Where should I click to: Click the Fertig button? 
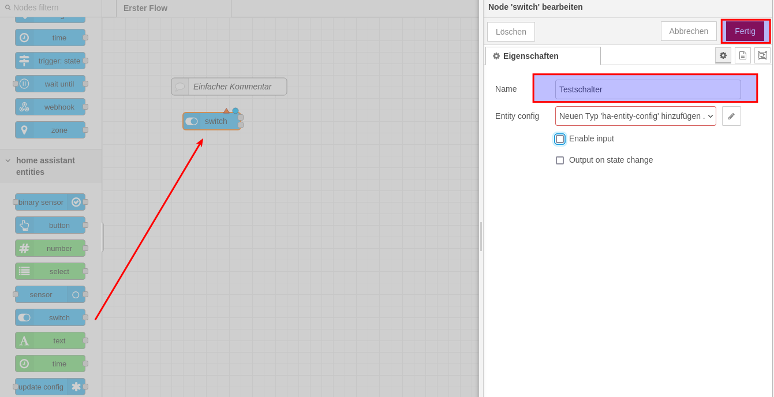click(745, 31)
